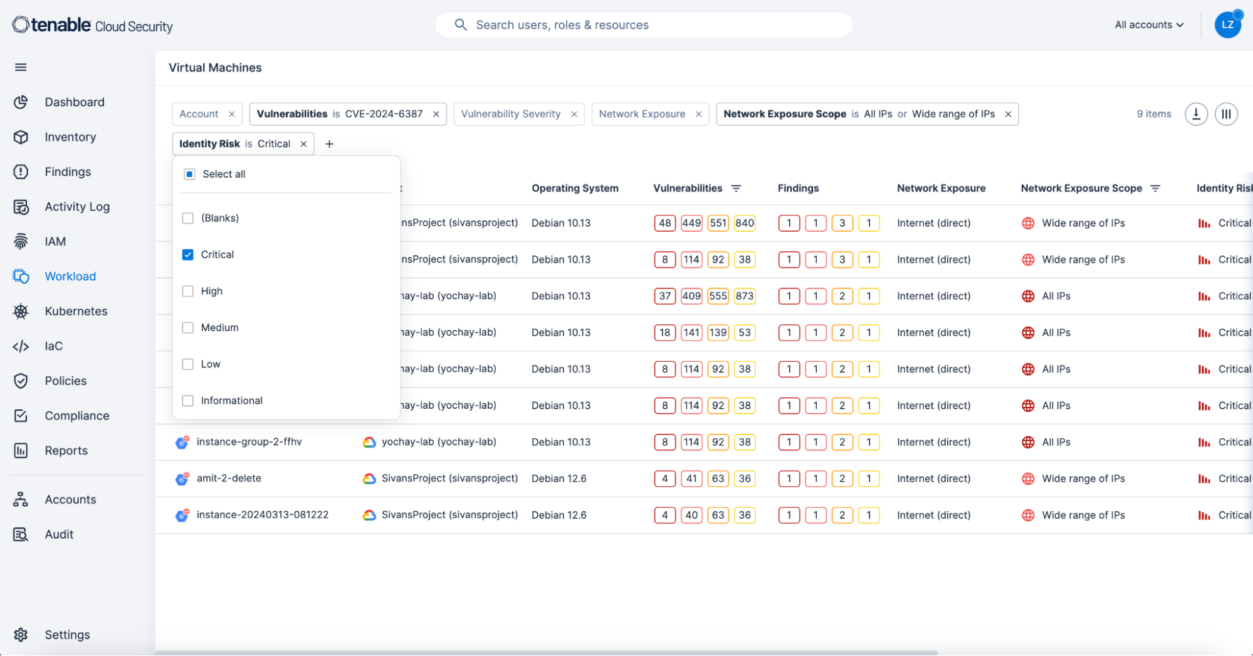This screenshot has height=656, width=1253.
Task: Go to the Findings menu item
Action: pyautogui.click(x=68, y=172)
